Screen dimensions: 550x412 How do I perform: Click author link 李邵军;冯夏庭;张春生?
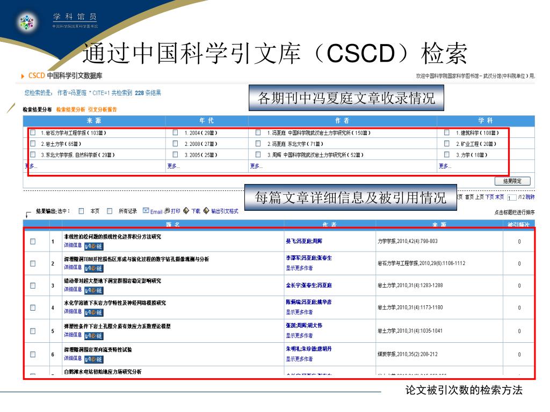[309, 258]
